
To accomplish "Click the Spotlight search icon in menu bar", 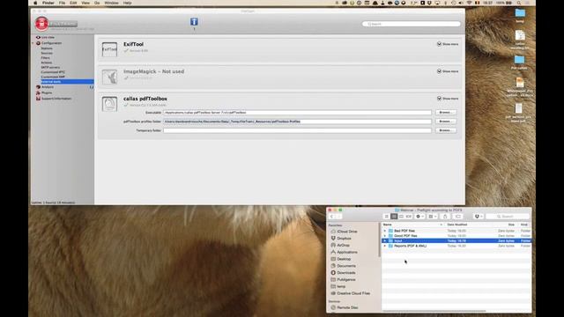I will click(519, 3).
